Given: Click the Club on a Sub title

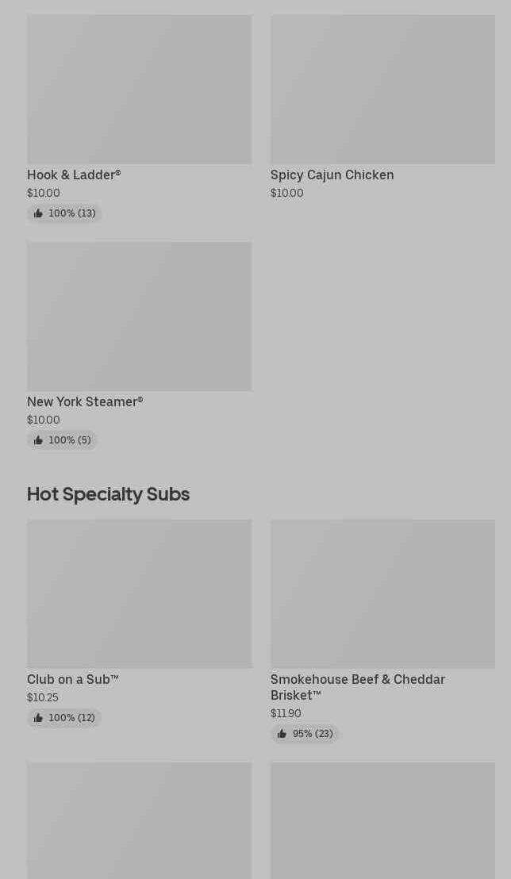Looking at the screenshot, I should 73,679.
